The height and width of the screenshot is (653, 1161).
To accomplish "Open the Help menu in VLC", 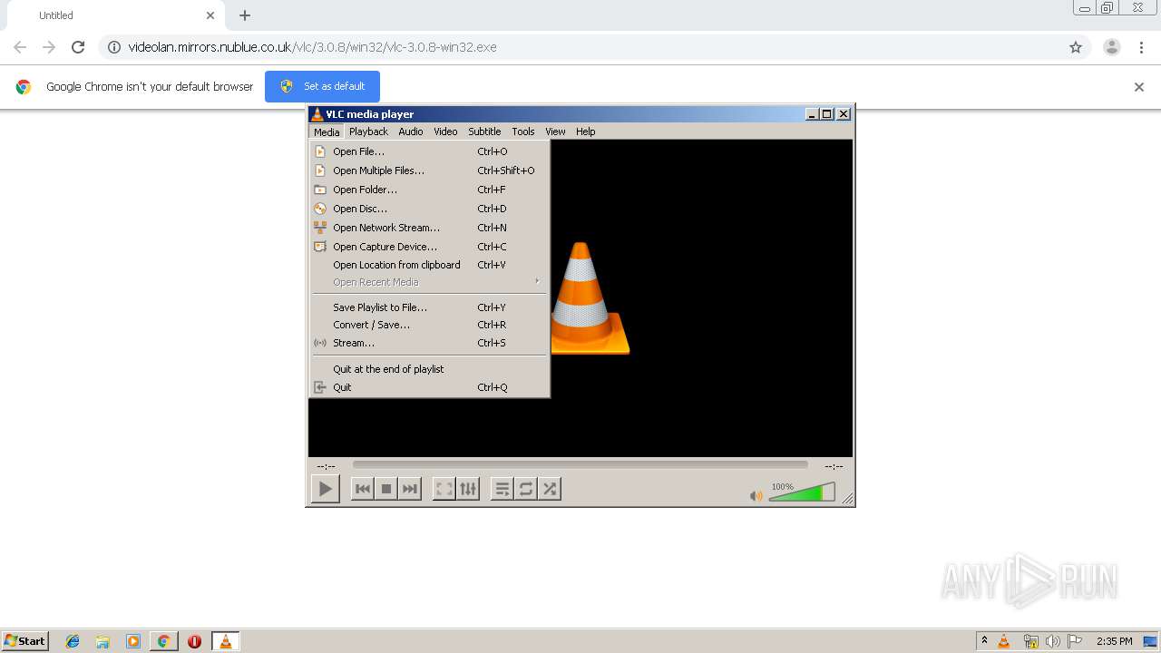I will click(x=586, y=132).
